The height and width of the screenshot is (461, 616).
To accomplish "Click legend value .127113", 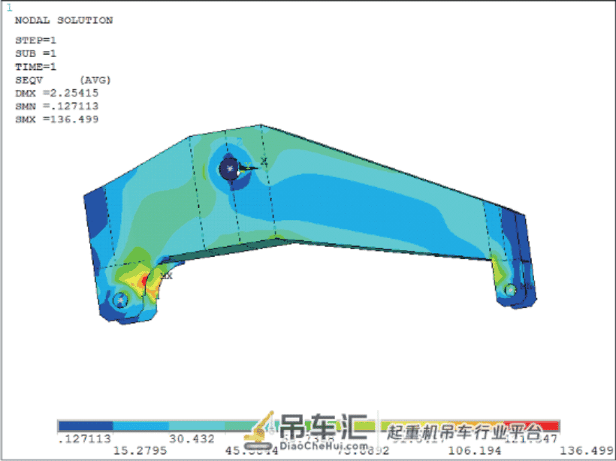I will click(84, 438).
